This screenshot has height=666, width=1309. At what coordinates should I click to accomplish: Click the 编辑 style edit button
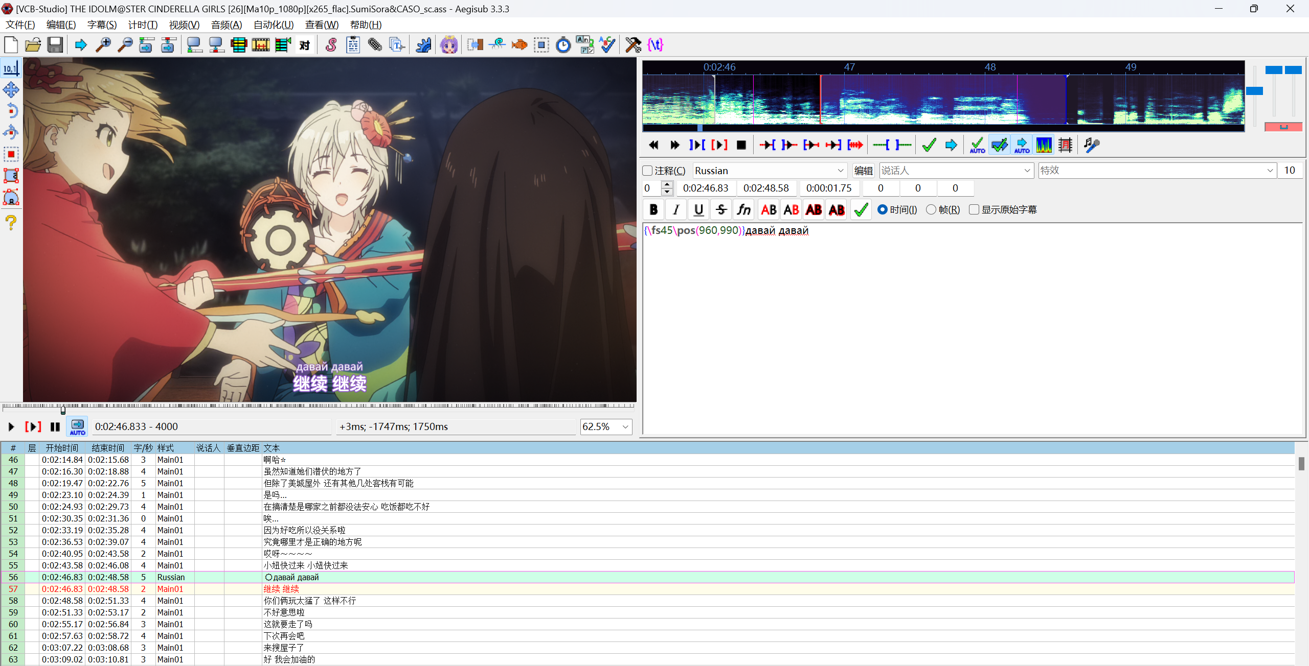point(863,171)
